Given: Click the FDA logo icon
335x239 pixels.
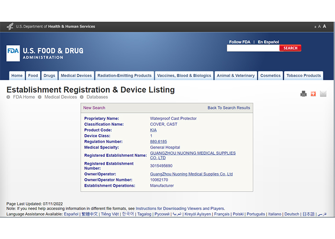Looking at the screenshot, I should click(13, 53).
